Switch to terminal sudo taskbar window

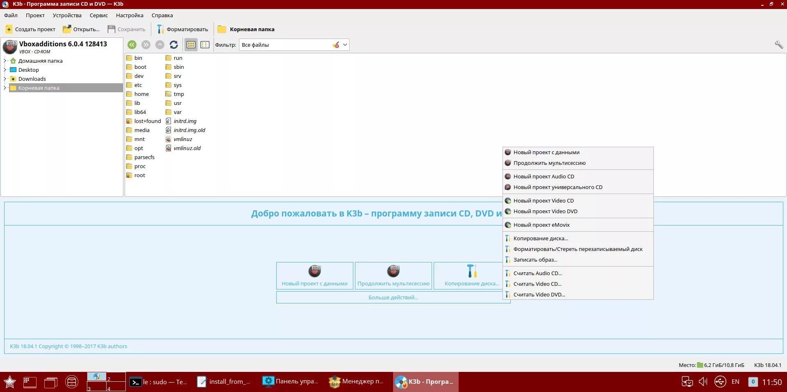159,382
